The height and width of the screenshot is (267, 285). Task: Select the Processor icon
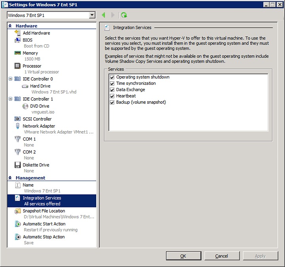click(17, 66)
